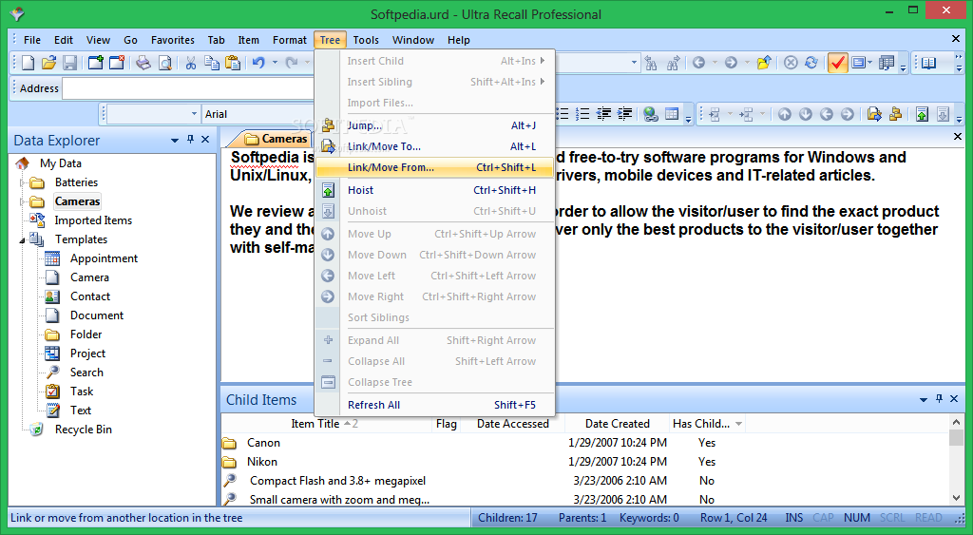Click the Numbered list icon
This screenshot has width=973, height=535.
[582, 114]
